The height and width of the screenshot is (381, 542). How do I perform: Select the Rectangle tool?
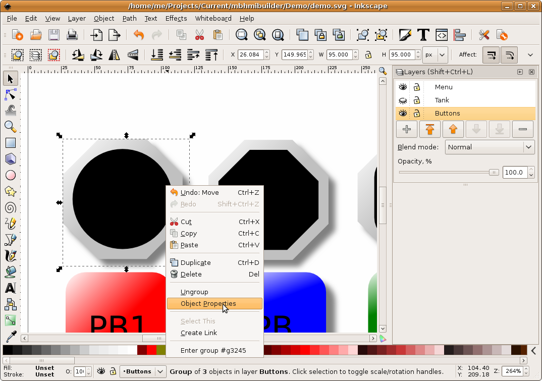coord(11,143)
